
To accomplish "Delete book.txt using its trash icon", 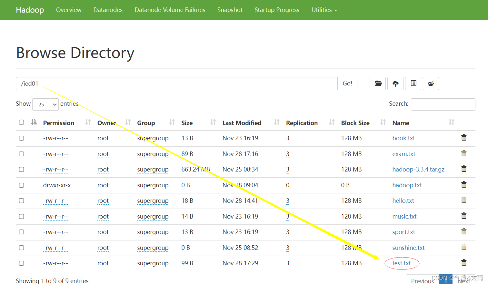I will [464, 138].
